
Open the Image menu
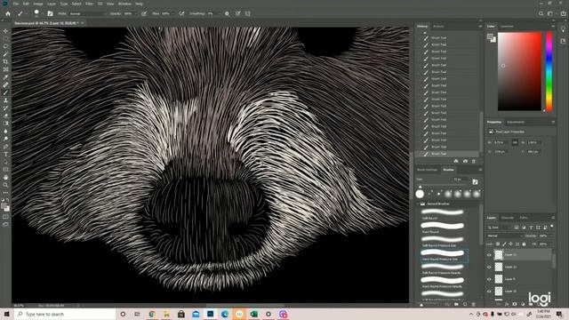coord(38,4)
